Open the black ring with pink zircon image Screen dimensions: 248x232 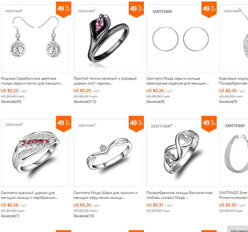point(108,38)
